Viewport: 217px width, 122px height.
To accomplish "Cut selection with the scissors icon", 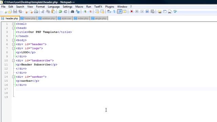I will click(x=43, y=12).
